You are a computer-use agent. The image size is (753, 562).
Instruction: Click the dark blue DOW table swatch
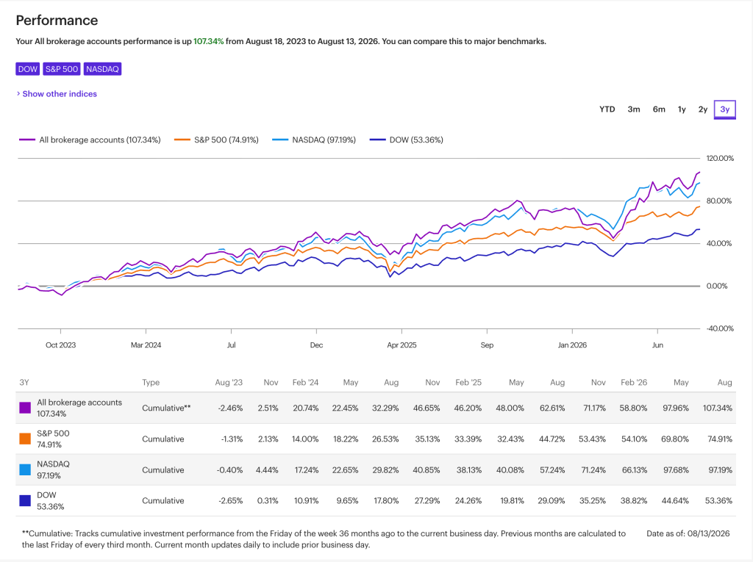[25, 500]
